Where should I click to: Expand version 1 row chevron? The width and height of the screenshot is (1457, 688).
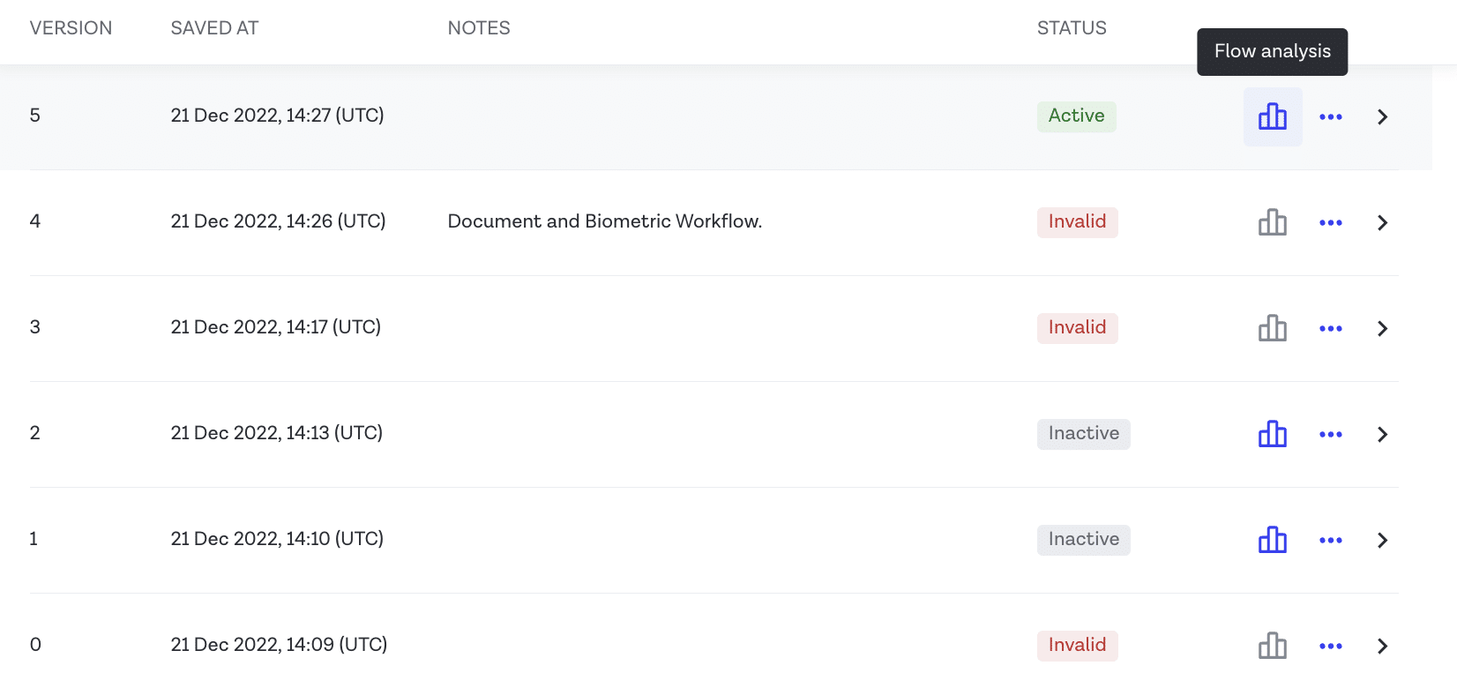click(1383, 540)
